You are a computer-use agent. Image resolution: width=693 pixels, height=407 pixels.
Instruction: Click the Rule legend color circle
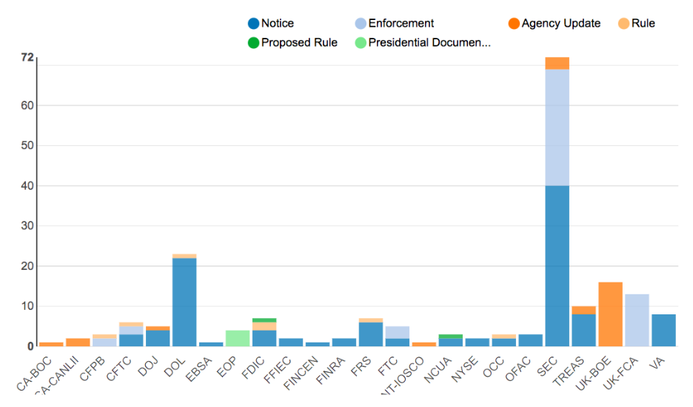[x=623, y=24]
